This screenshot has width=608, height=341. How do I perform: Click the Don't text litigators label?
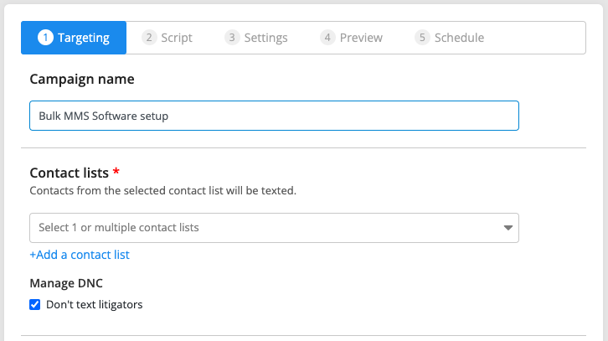[95, 304]
